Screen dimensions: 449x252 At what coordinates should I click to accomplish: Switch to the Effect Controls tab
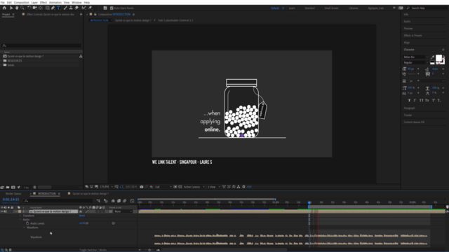click(51, 14)
